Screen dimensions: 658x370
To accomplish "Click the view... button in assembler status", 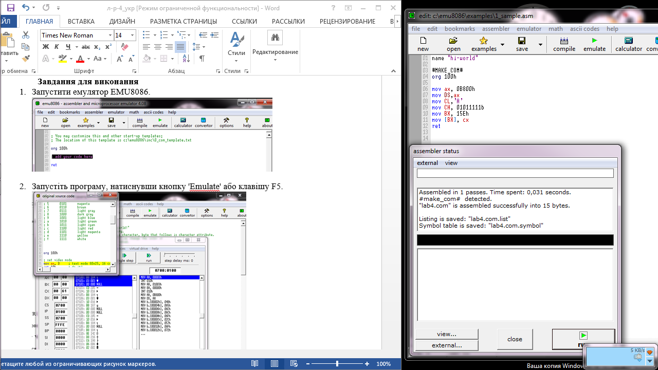I will click(447, 334).
